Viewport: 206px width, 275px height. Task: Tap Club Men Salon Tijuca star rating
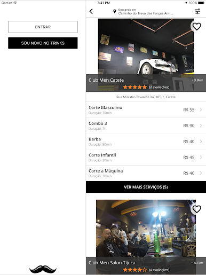coord(134,270)
